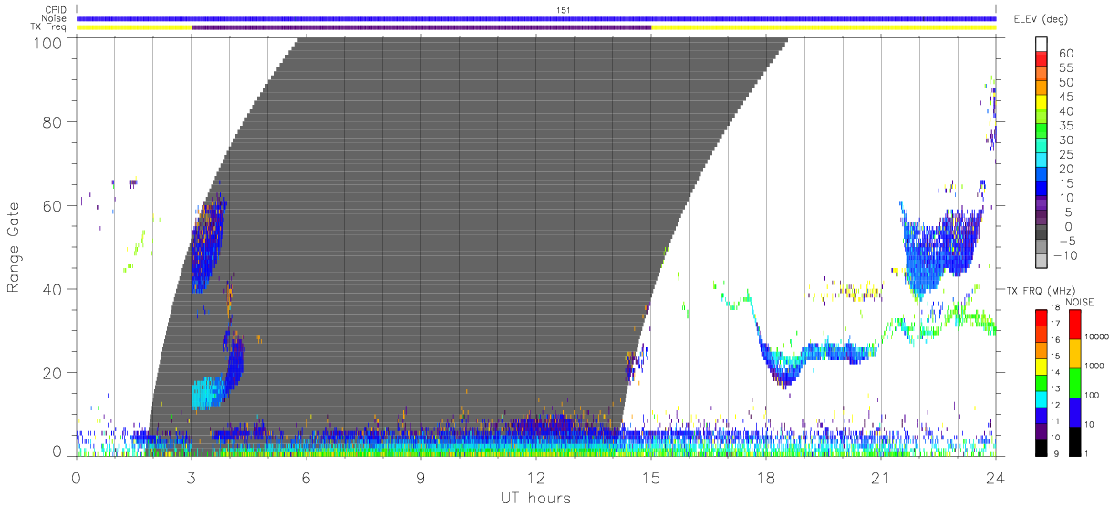Click the CPID value '151'

[x=564, y=9]
